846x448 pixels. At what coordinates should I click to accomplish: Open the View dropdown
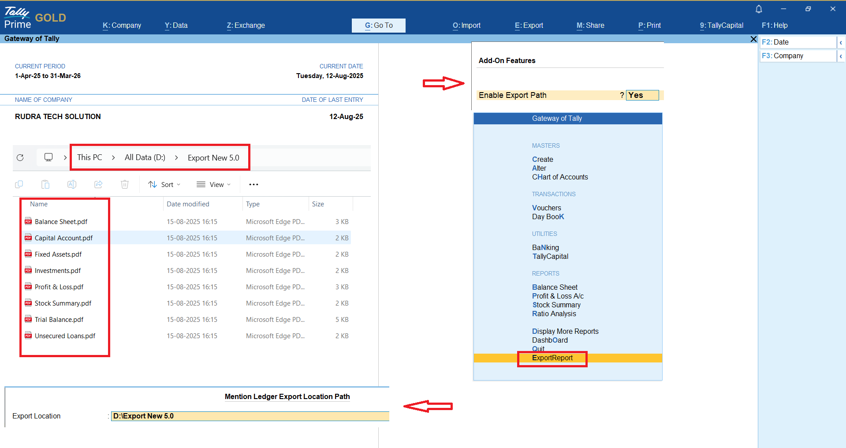coord(214,184)
